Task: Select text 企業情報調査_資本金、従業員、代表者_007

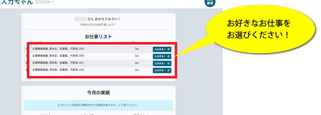Action: tap(58, 63)
